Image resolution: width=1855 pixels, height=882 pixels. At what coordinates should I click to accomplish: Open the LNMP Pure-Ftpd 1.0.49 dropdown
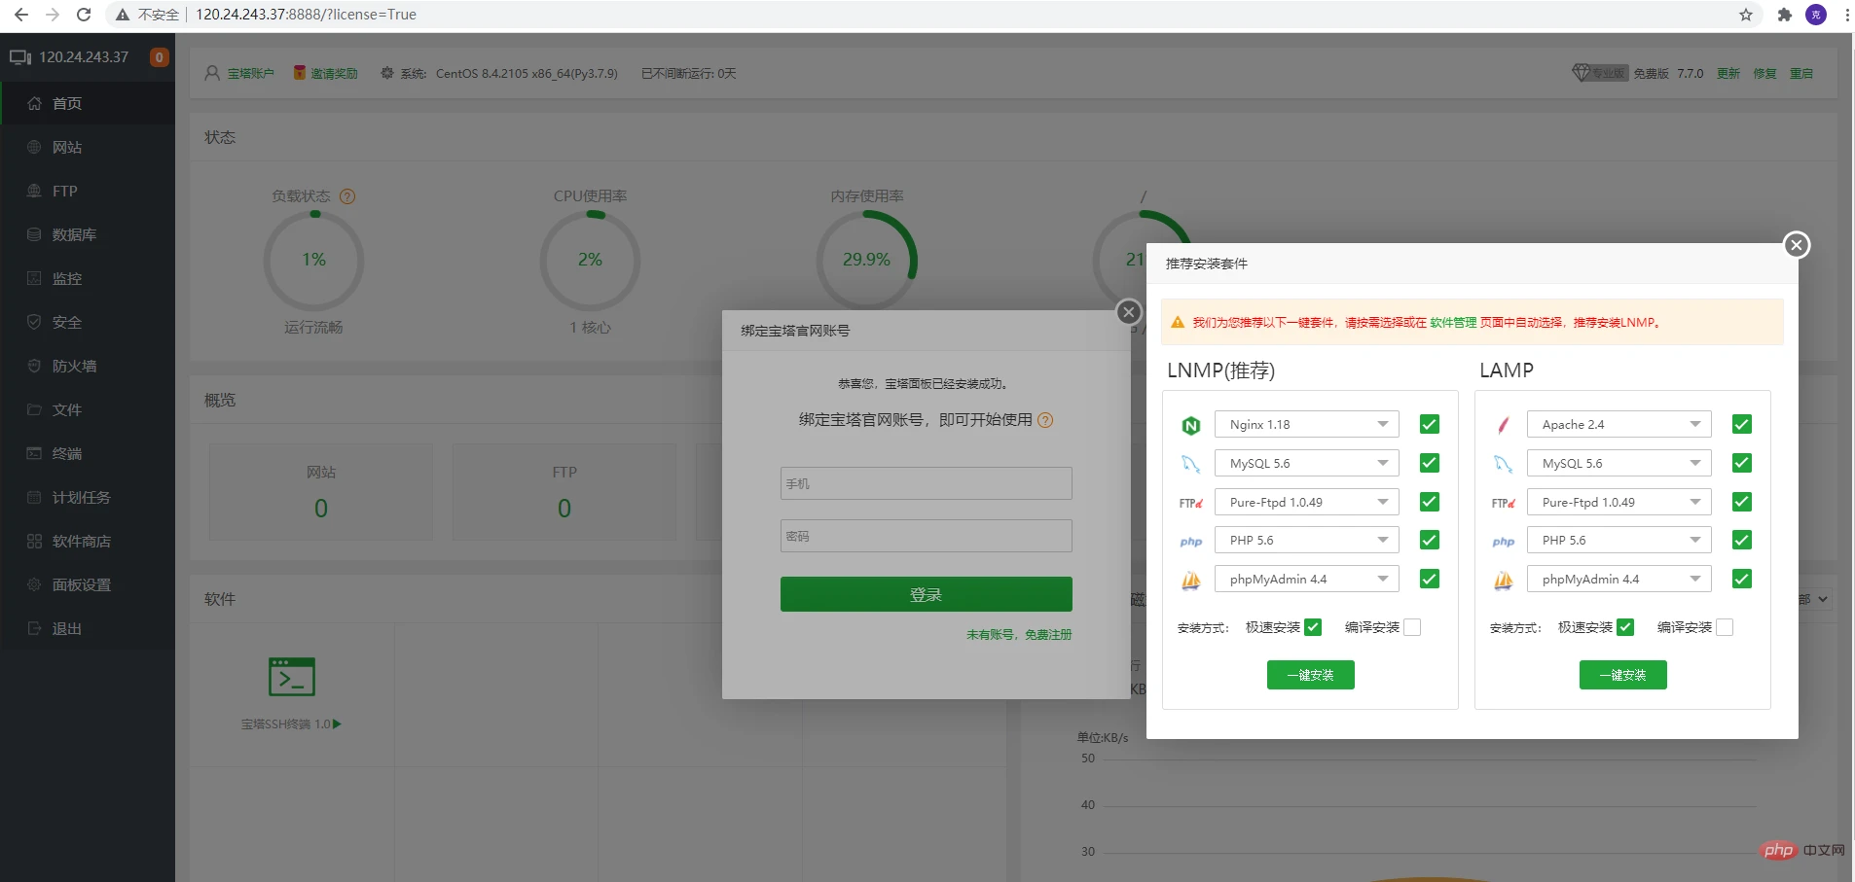click(1307, 502)
